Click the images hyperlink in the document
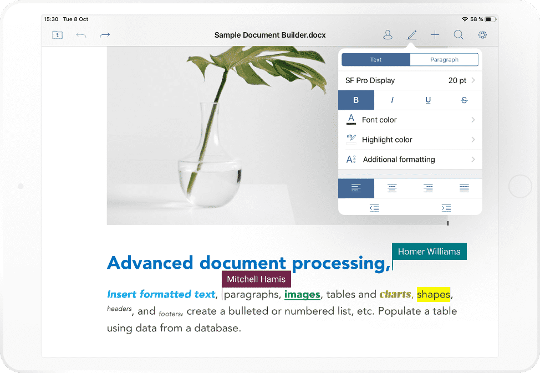The height and width of the screenshot is (374, 540). [302, 294]
